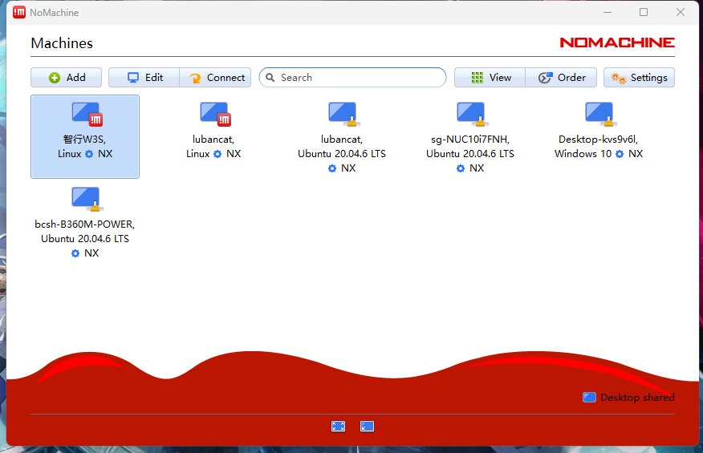Click the 'bcsh-B360M-POWER,' label text
The height and width of the screenshot is (453, 703).
click(x=85, y=224)
